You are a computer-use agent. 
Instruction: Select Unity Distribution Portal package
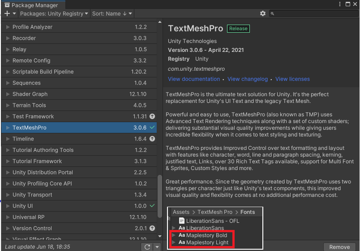pyautogui.click(x=79, y=172)
